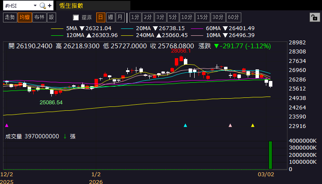The image size is (322, 184).
Task: Click the opening price 26190.2400
Action: point(34,46)
